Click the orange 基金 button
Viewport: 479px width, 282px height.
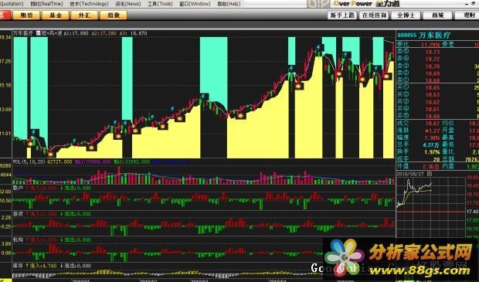[x=56, y=15]
